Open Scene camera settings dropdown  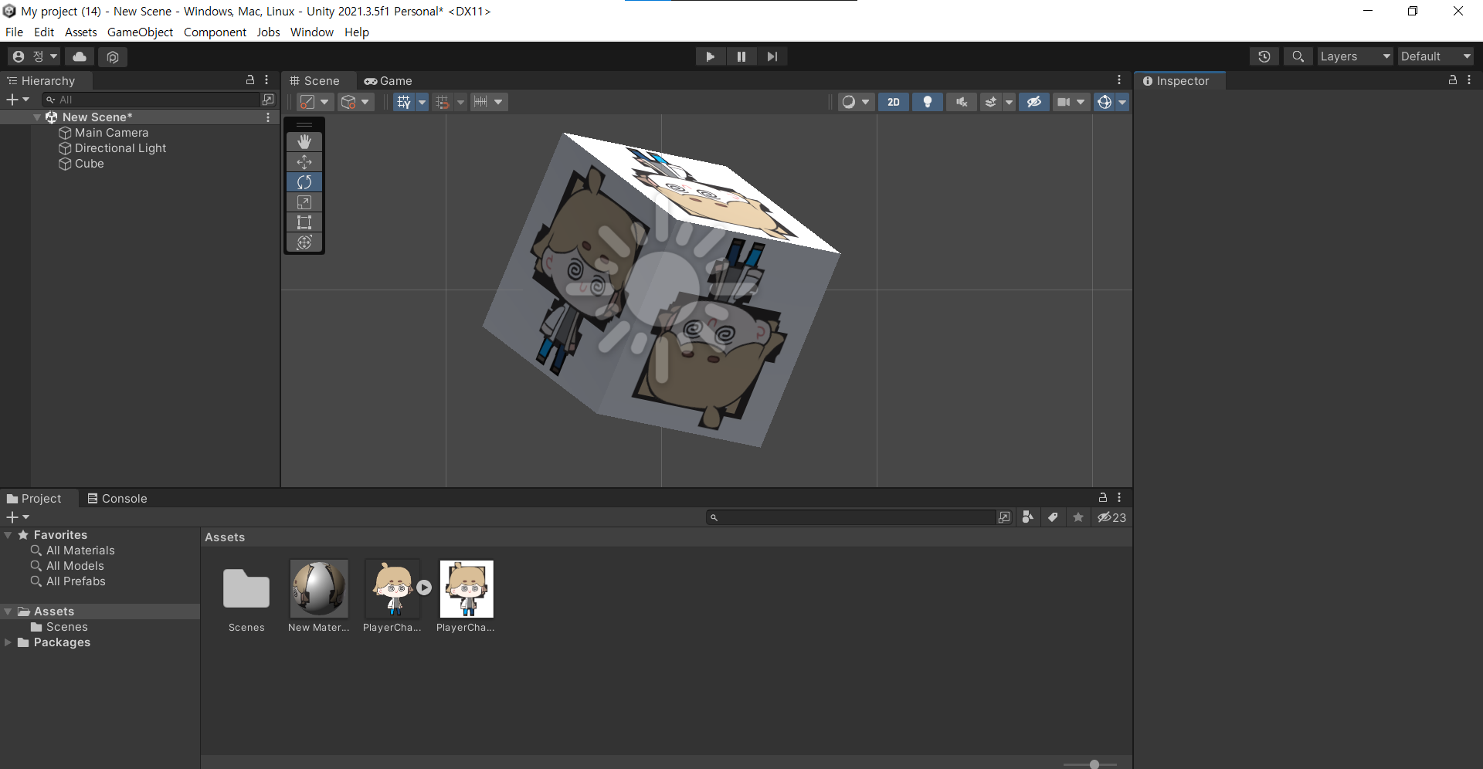tap(1071, 102)
